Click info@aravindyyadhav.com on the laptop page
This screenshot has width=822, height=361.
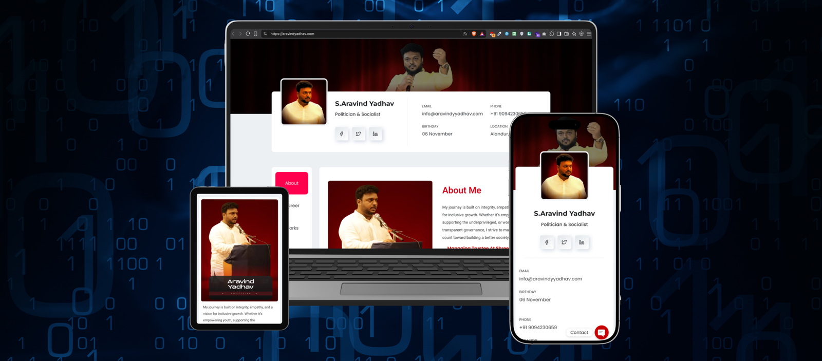[x=452, y=113]
